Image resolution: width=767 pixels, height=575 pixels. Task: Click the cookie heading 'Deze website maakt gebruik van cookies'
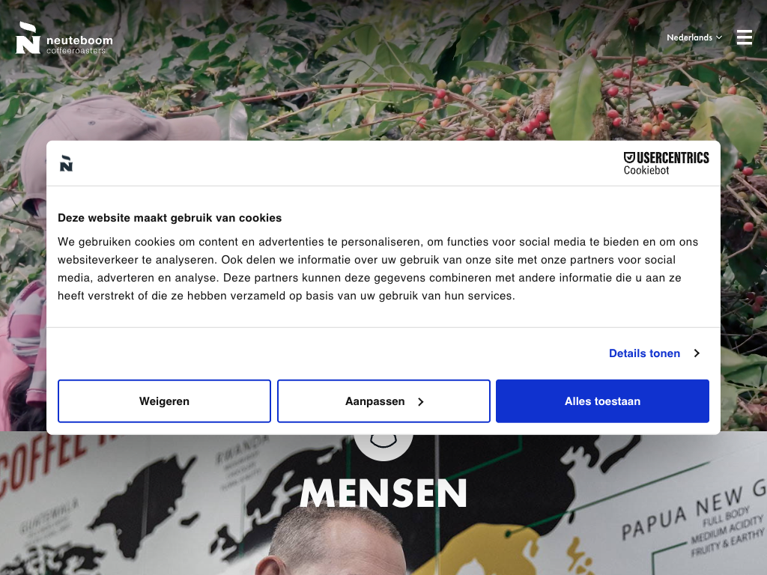click(x=170, y=218)
